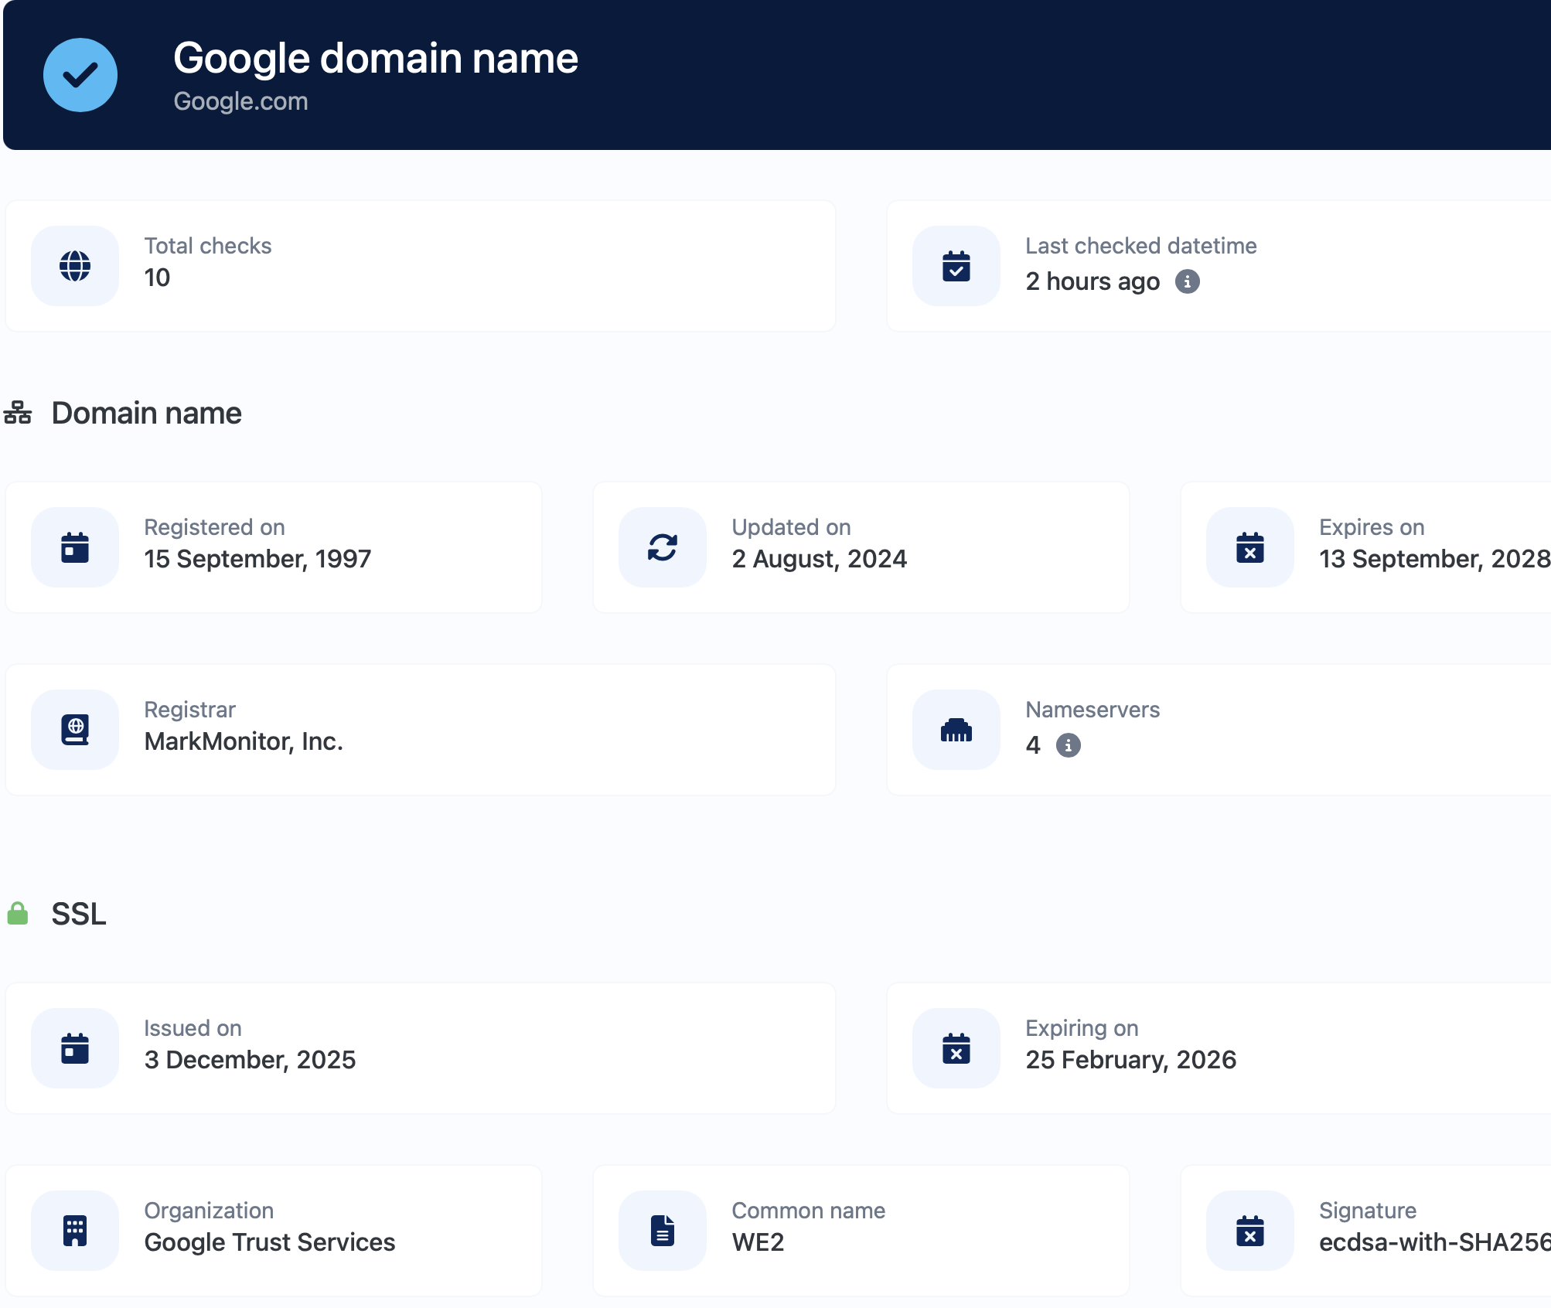
Task: Click the Google Trust Services organization text
Action: pos(270,1242)
